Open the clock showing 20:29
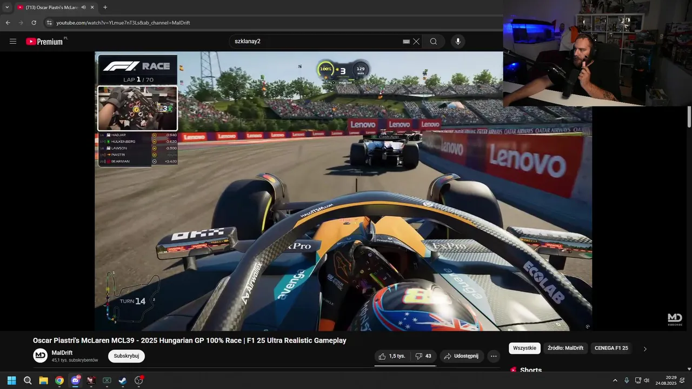 coord(666,380)
